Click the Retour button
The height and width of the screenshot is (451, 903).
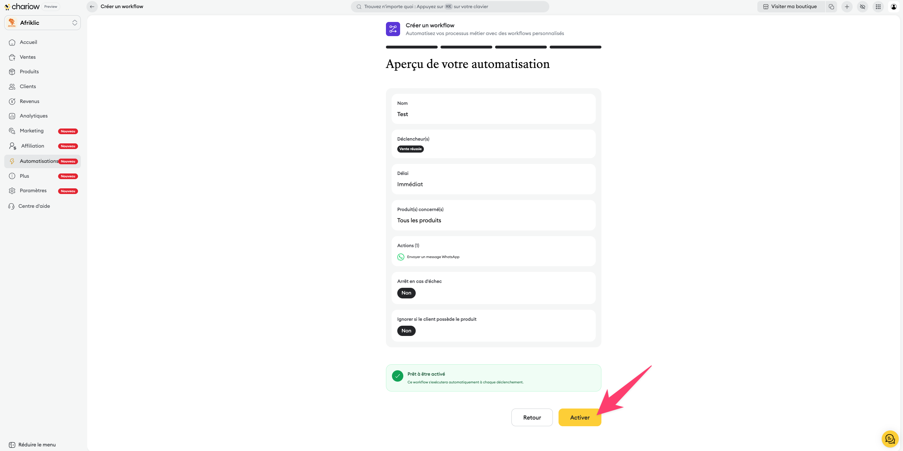point(532,417)
